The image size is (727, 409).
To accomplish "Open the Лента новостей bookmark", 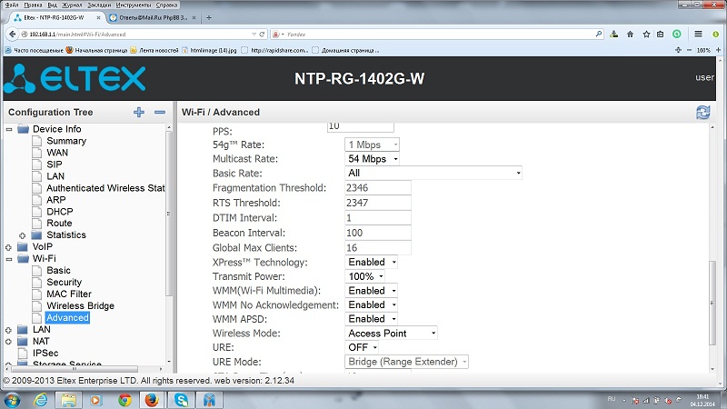I will coord(154,50).
